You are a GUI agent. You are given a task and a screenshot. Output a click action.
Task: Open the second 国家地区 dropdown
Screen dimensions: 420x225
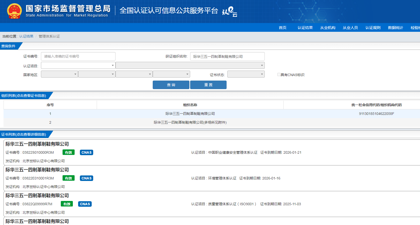point(97,74)
